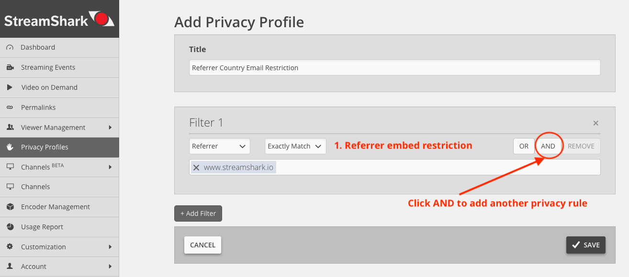The height and width of the screenshot is (277, 629).
Task: Click the Add Filter button
Action: [198, 213]
